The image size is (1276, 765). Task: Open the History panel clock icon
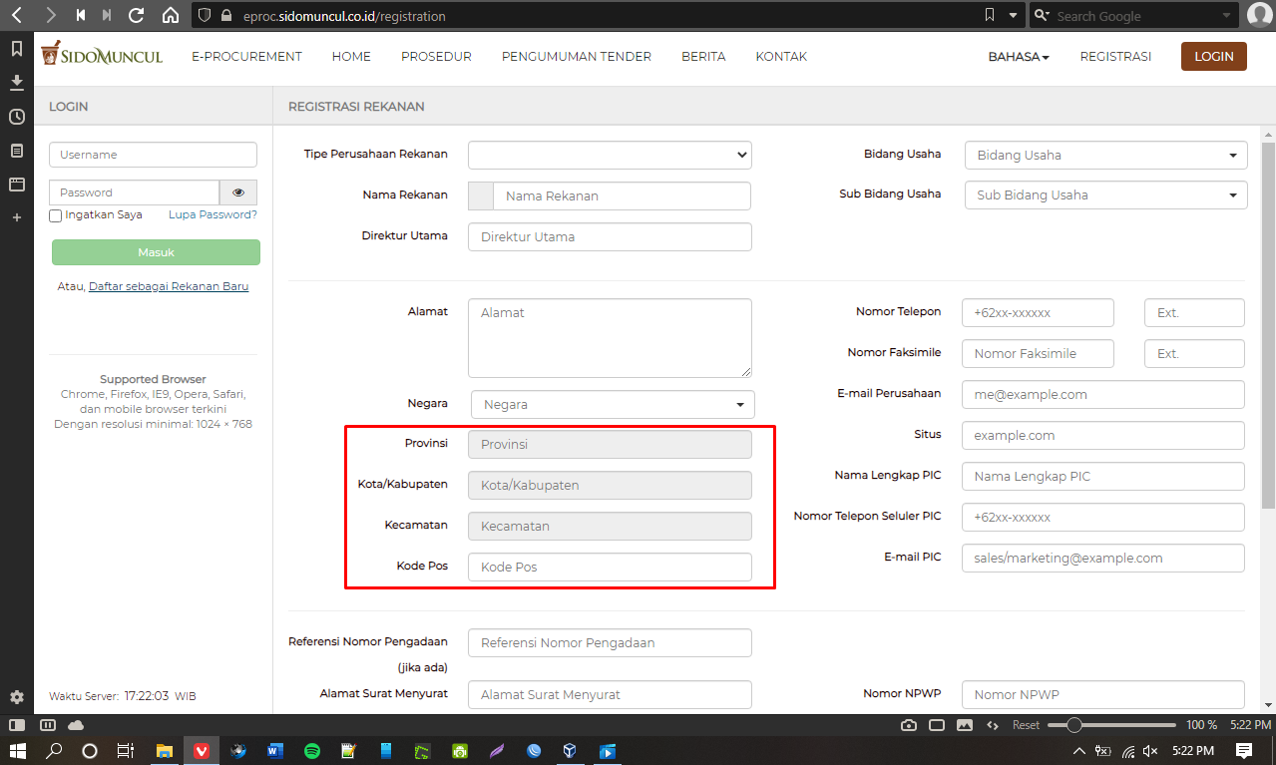[x=17, y=117]
